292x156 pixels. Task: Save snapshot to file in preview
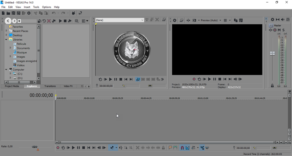coord(241,20)
